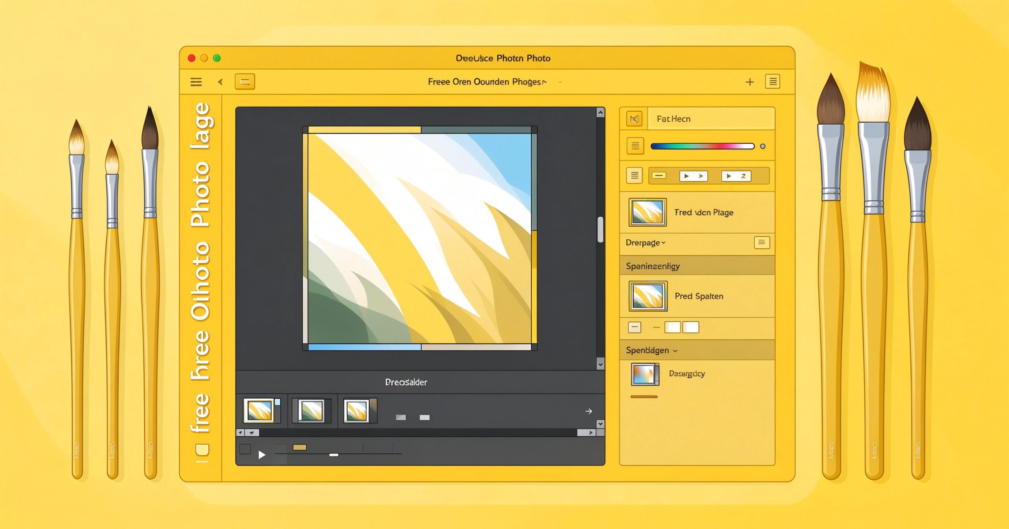Click the minus box below Pred Spalten
This screenshot has height=529, width=1009.
[635, 327]
